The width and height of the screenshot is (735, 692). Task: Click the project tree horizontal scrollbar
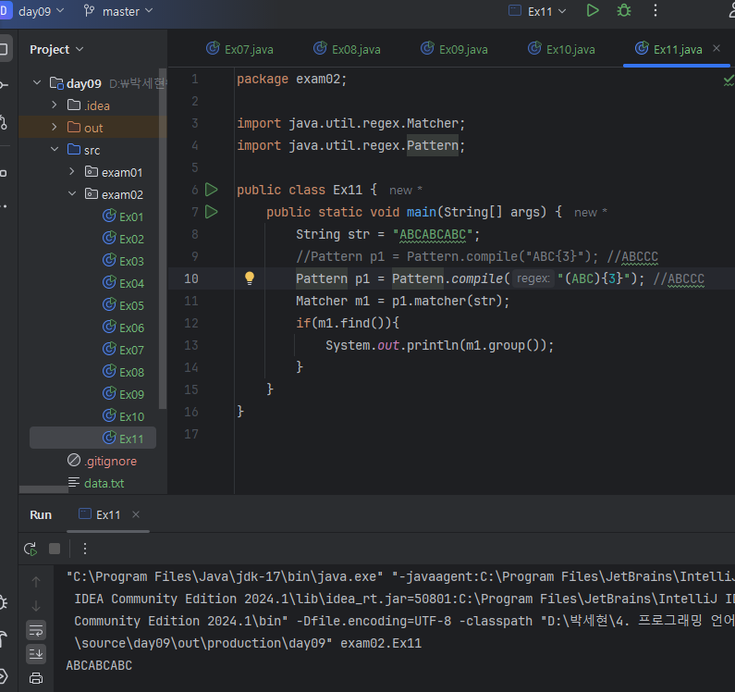[x=43, y=489]
